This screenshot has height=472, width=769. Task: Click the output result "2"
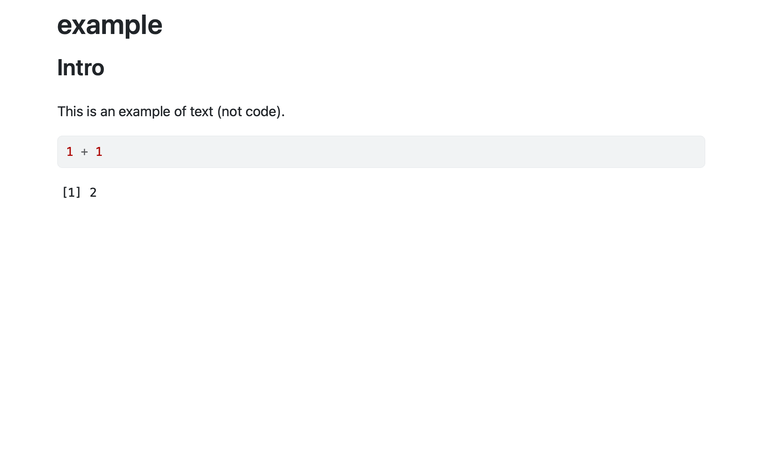point(93,192)
